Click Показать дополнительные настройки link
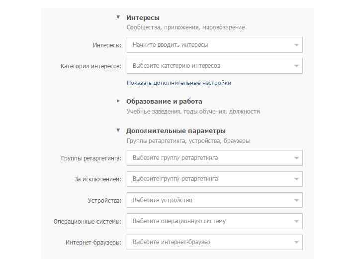The width and height of the screenshot is (358, 269). 179,83
